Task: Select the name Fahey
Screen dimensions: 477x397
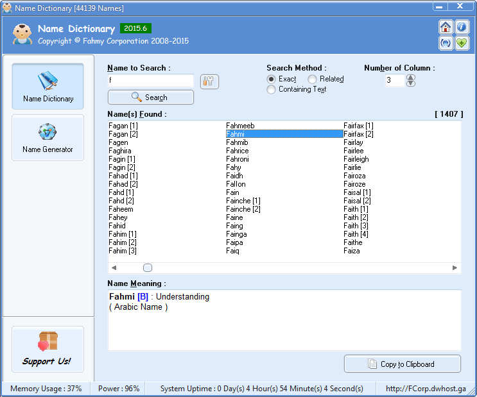Action: pos(118,217)
